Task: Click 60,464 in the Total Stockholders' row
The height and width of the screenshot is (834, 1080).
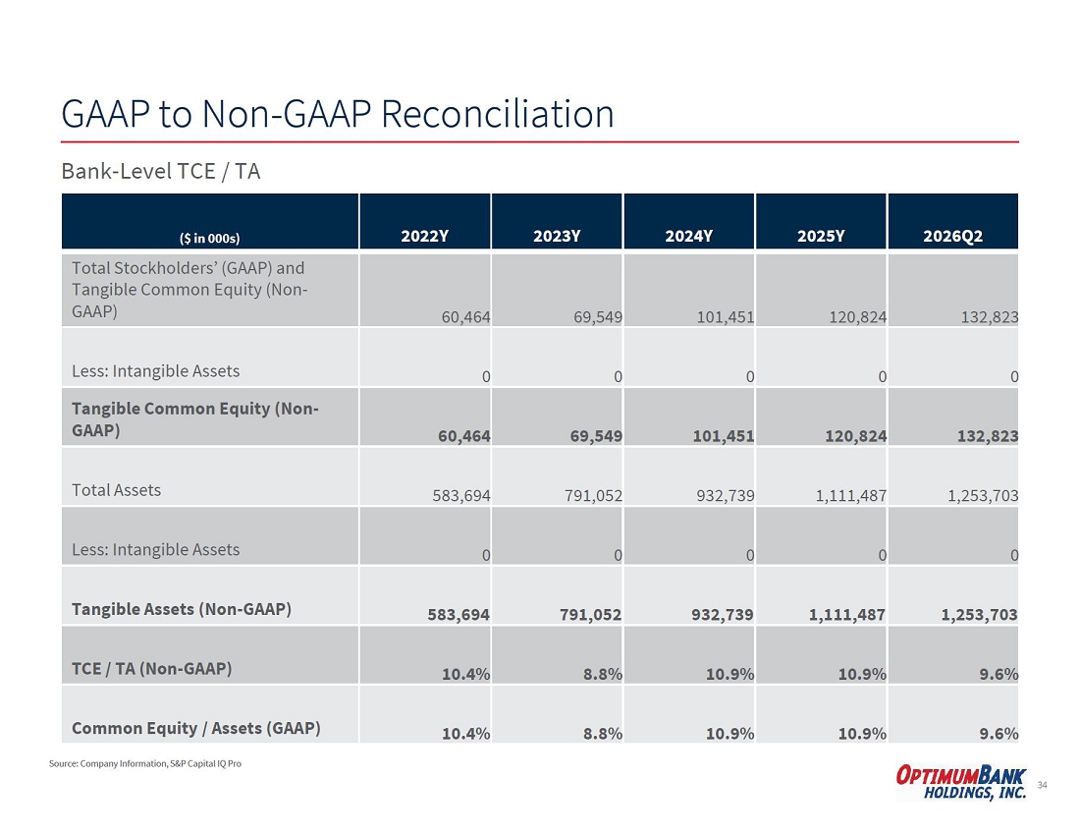Action: click(465, 317)
